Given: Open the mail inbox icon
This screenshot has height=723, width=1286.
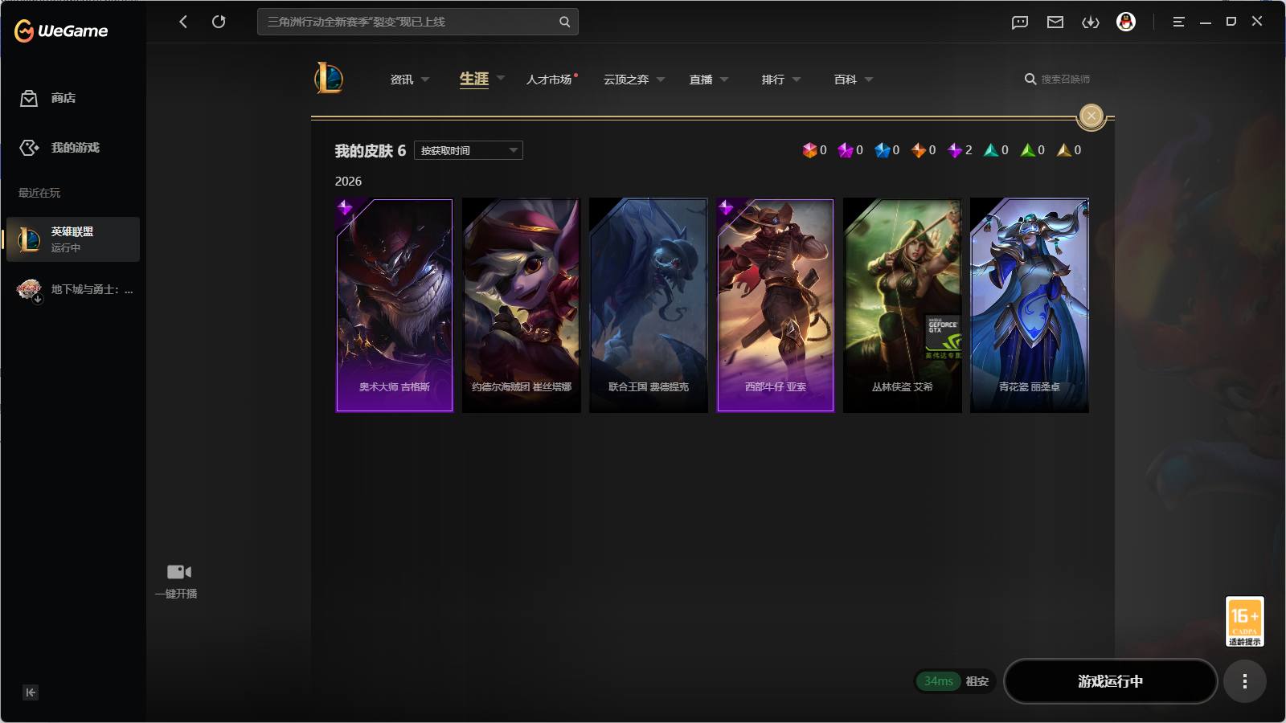Looking at the screenshot, I should 1055,22.
